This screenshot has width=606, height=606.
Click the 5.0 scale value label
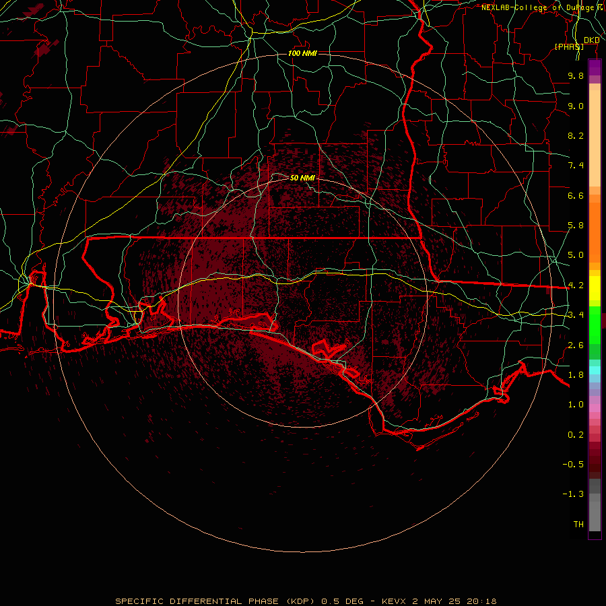pyautogui.click(x=576, y=255)
